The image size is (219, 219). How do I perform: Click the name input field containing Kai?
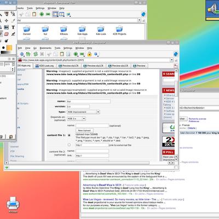pos(89,101)
